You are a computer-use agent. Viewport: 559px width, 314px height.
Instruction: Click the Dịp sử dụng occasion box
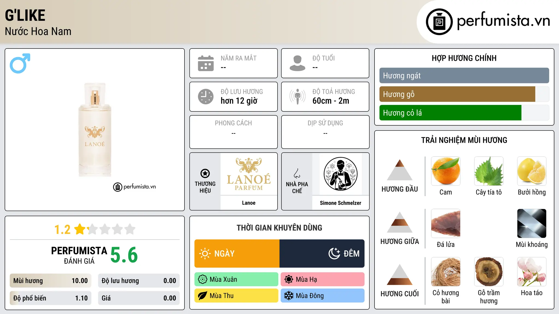coord(325,132)
